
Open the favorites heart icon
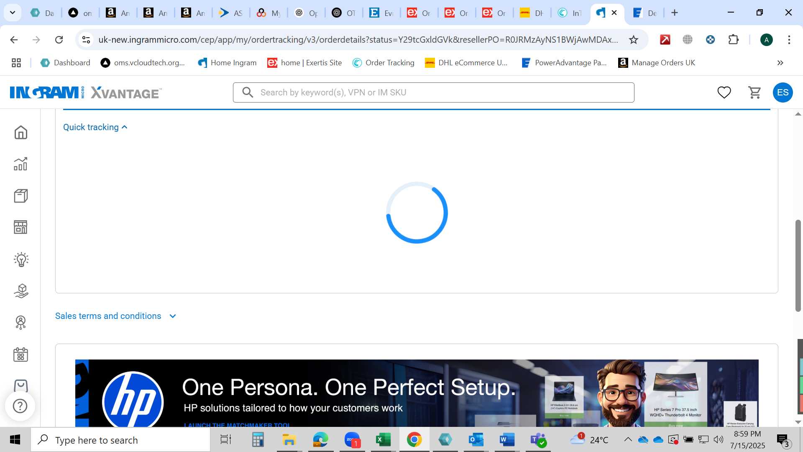point(724,92)
